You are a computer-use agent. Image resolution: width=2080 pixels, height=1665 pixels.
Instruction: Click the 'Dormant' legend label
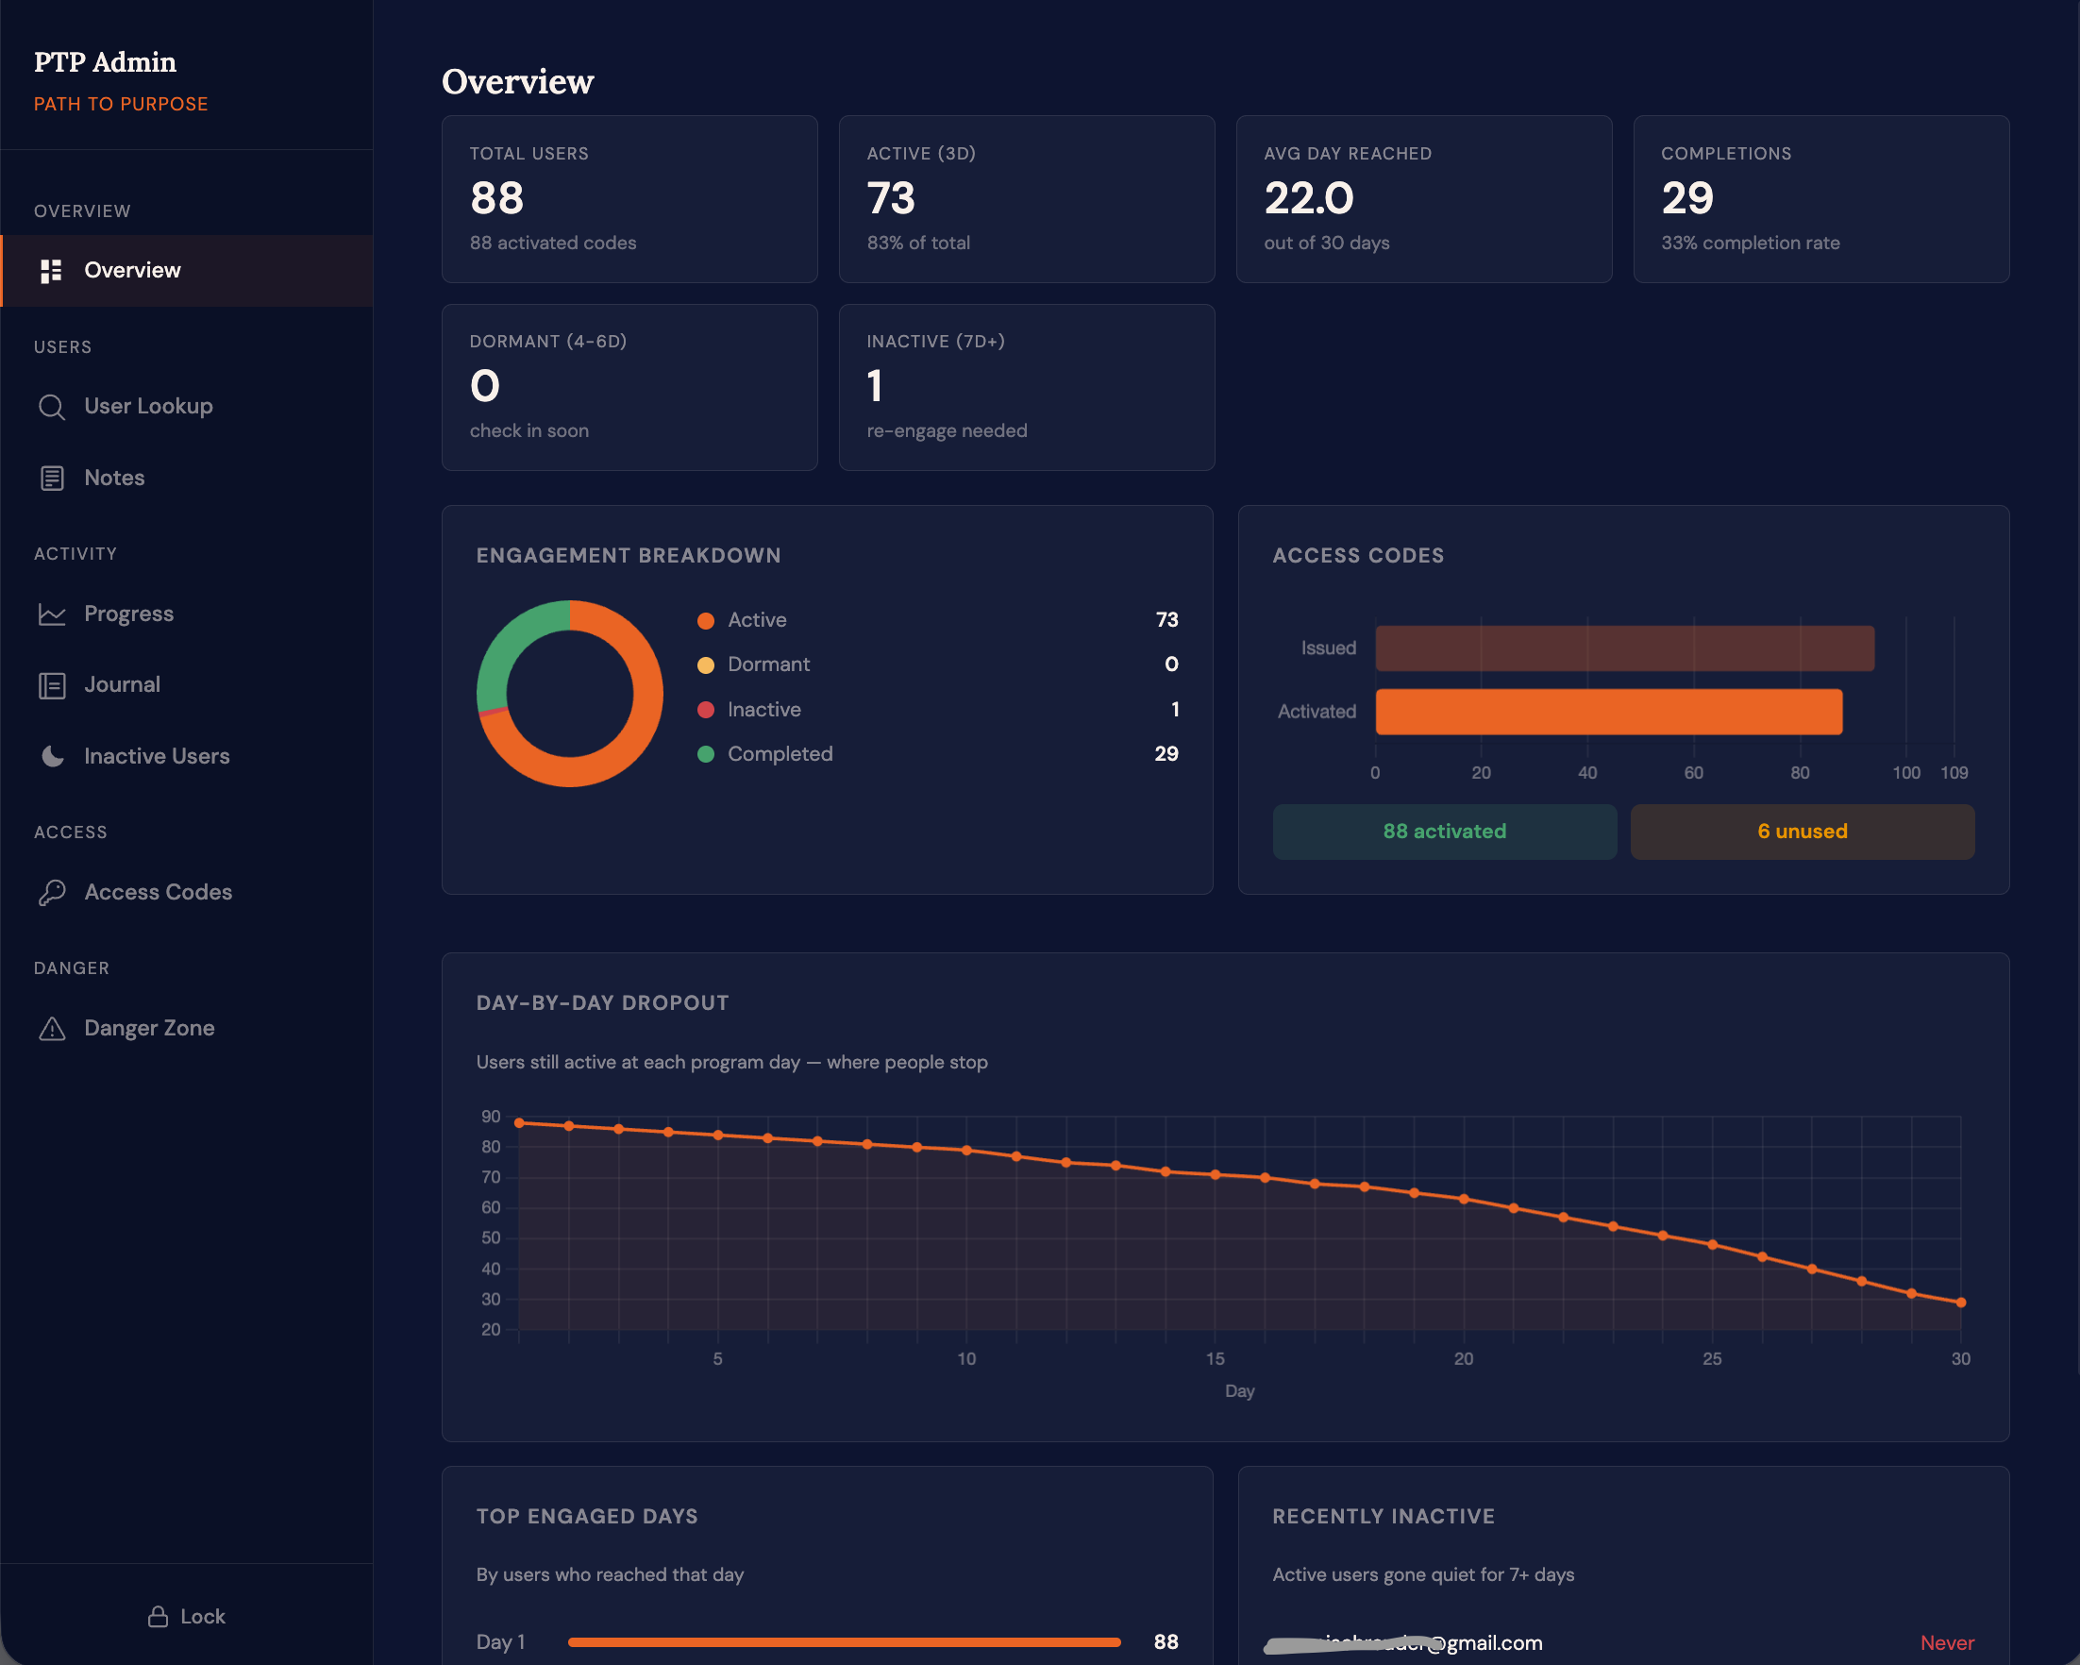[769, 664]
